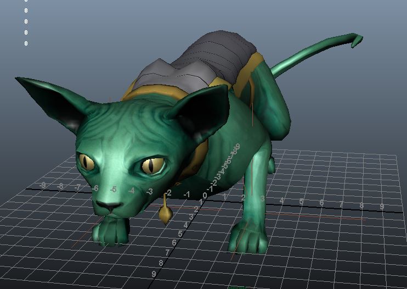Click the grid label 9 at the bottom
Screen dimensions: 407x289
[x=154, y=273]
